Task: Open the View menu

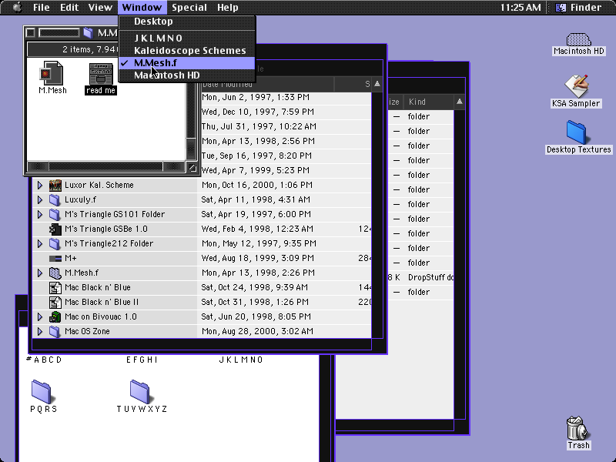Action: pyautogui.click(x=100, y=7)
